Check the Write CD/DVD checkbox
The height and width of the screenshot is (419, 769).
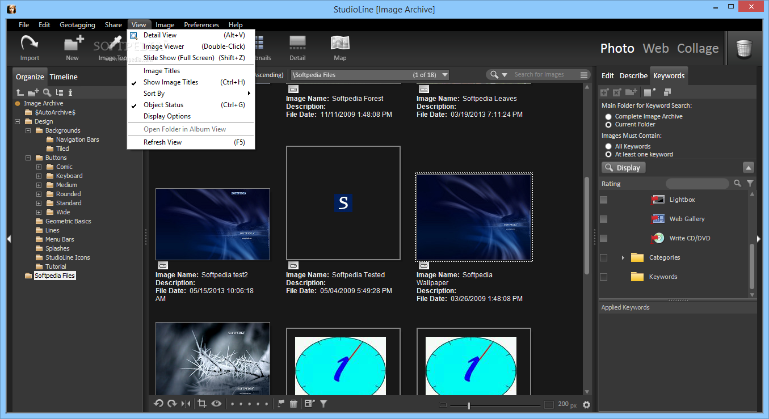click(x=604, y=238)
